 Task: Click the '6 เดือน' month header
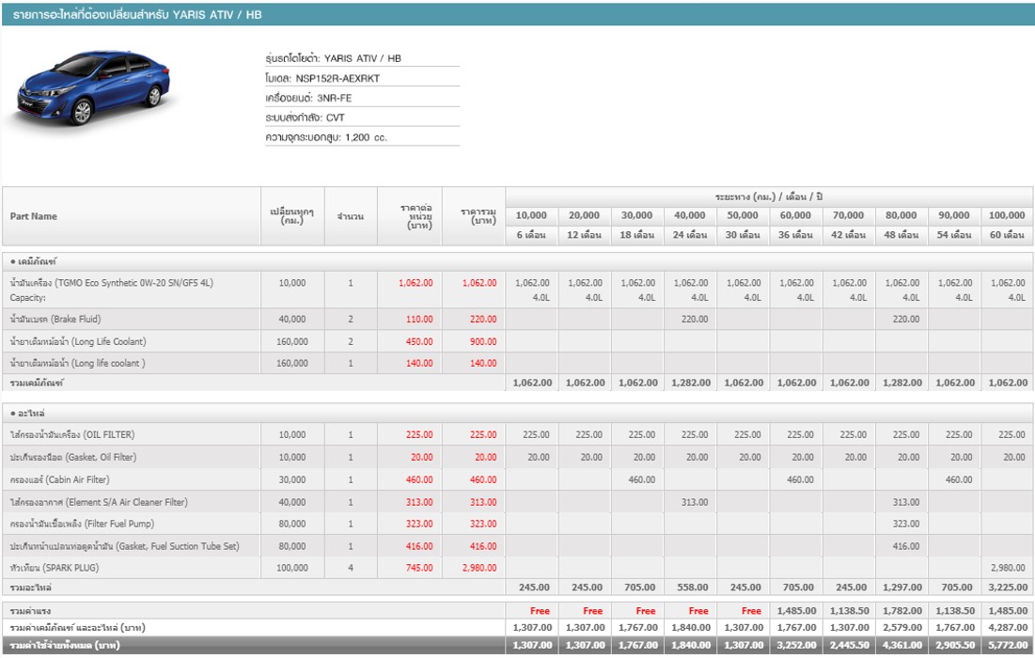(x=531, y=235)
